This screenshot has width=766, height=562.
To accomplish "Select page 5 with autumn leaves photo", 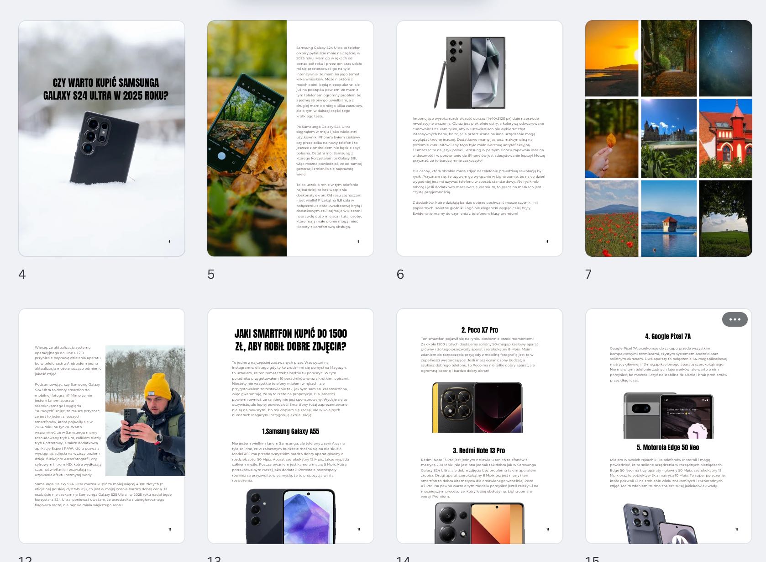I will 290,138.
